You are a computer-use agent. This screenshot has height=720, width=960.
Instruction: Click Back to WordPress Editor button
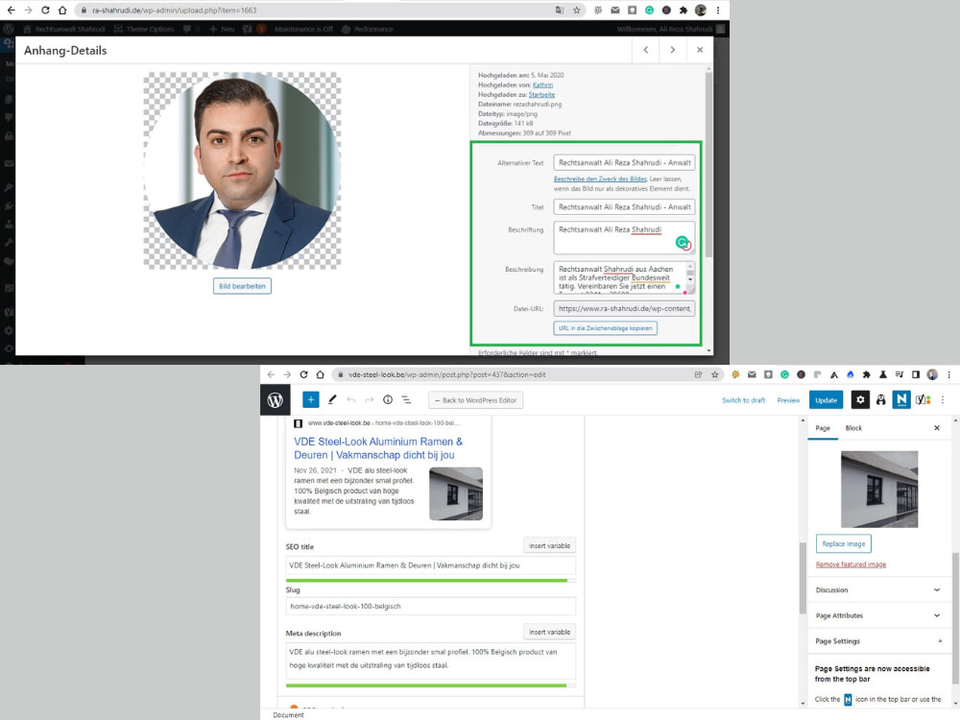click(x=476, y=399)
